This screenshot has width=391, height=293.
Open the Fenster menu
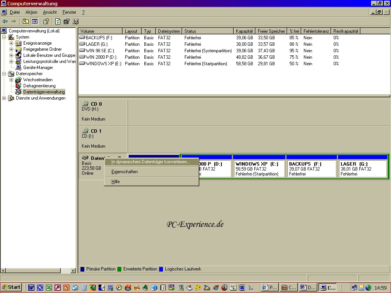tap(69, 12)
